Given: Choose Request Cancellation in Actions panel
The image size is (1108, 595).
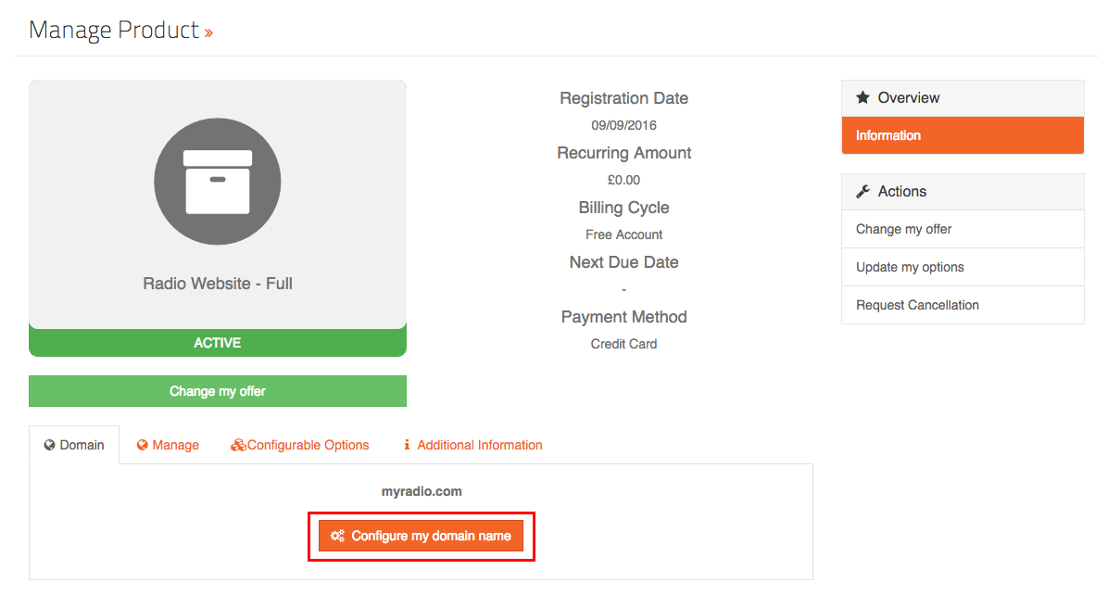Looking at the screenshot, I should click(917, 305).
